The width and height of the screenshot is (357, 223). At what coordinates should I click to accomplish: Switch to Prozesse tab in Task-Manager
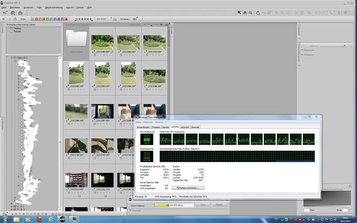(x=156, y=127)
